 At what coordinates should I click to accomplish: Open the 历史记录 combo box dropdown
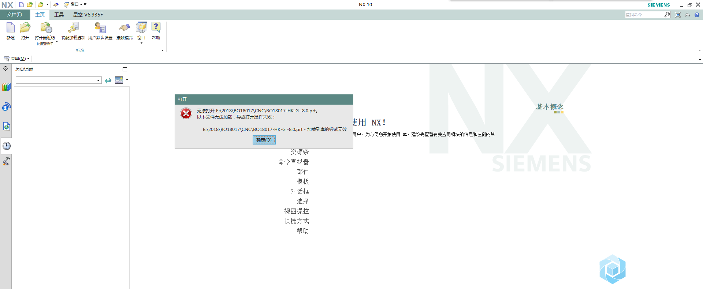pos(98,80)
